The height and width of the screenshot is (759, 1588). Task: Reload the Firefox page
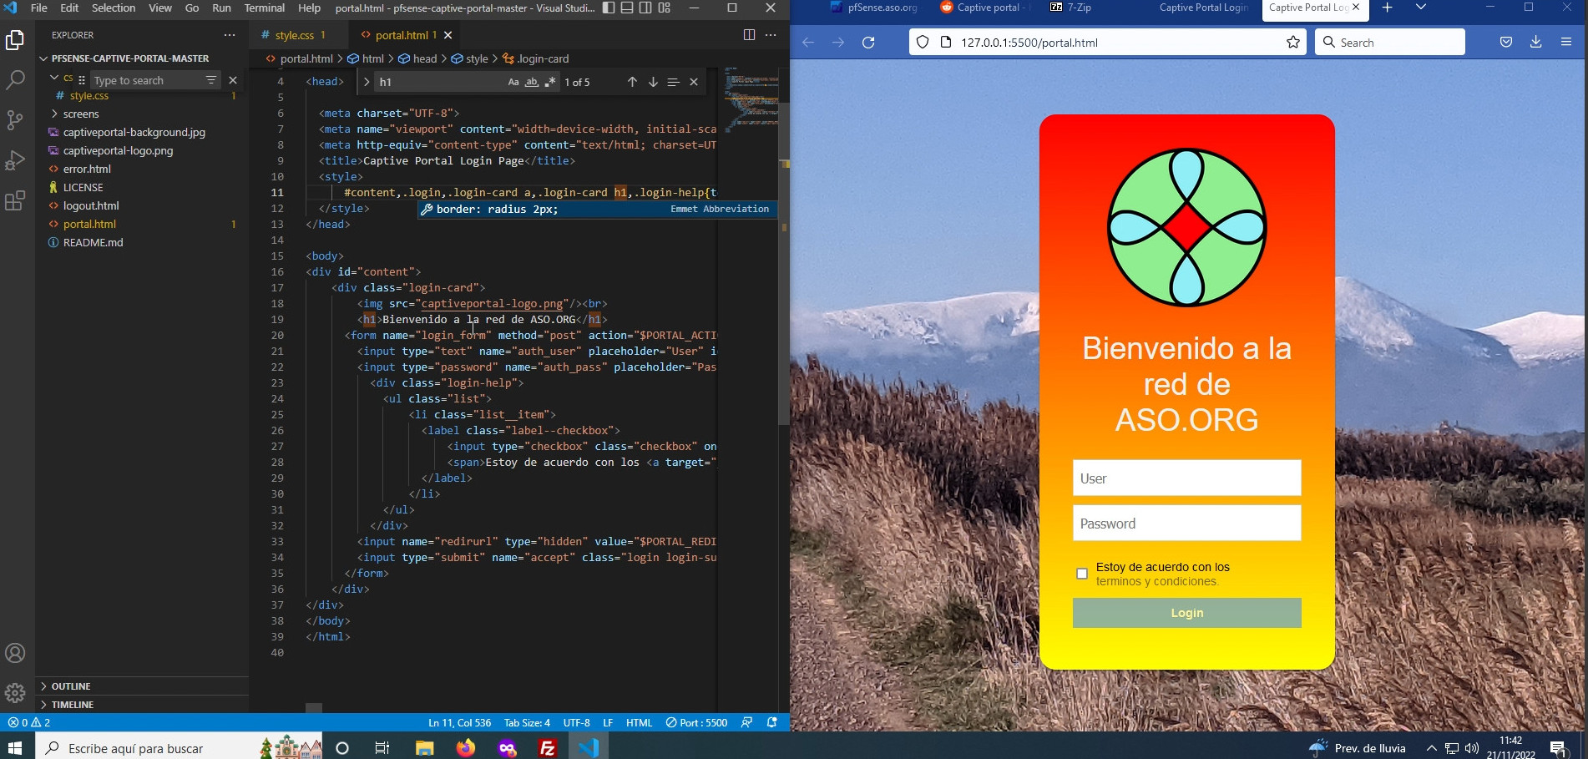[868, 43]
